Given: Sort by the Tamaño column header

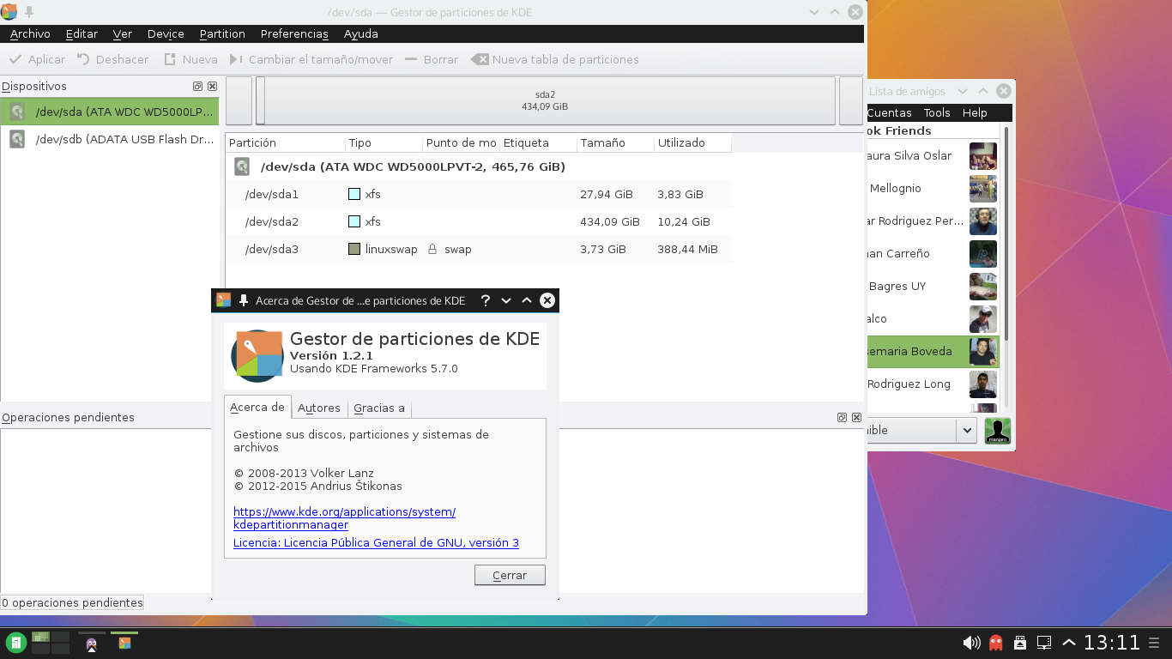Looking at the screenshot, I should click(615, 142).
